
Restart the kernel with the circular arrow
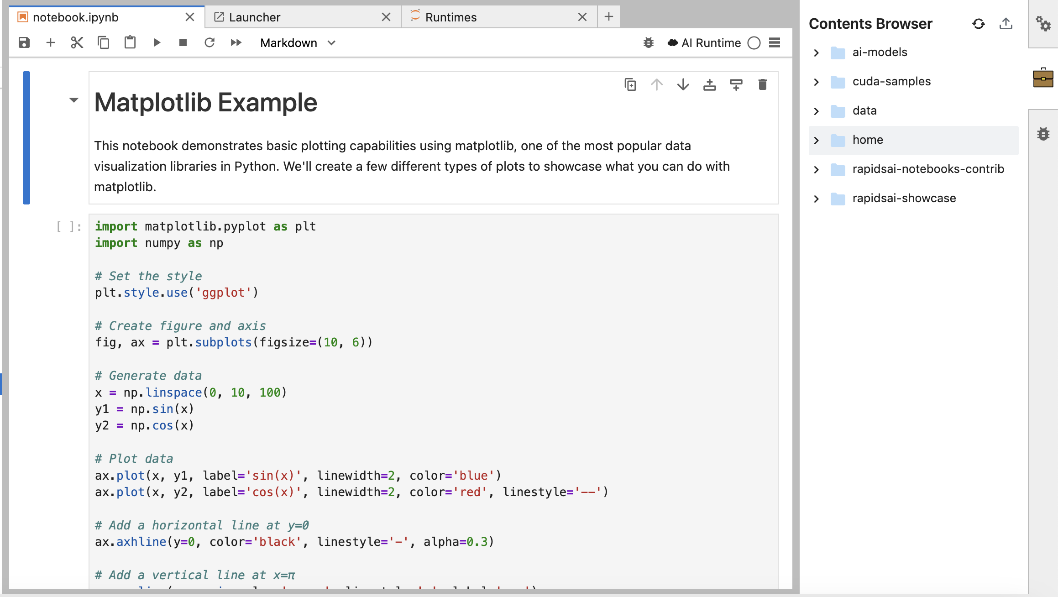pos(210,43)
